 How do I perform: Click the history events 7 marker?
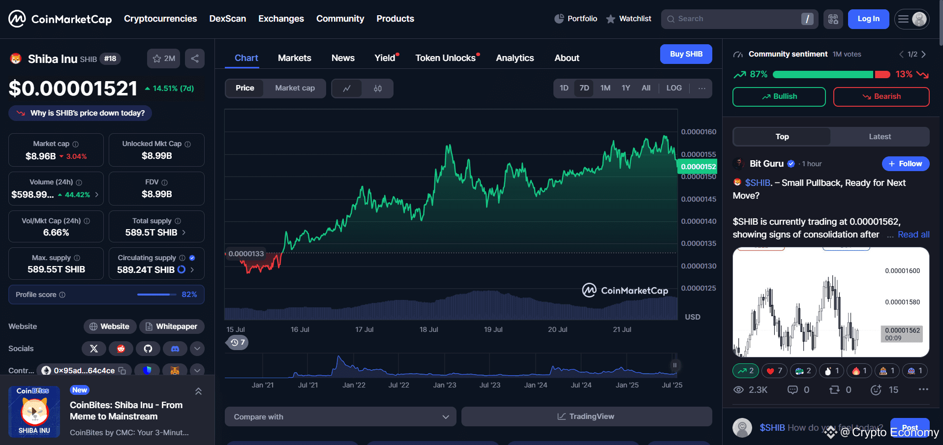(x=237, y=342)
